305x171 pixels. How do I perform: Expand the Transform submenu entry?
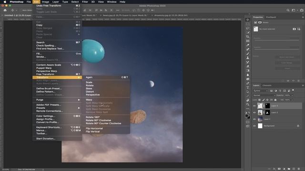57,77
